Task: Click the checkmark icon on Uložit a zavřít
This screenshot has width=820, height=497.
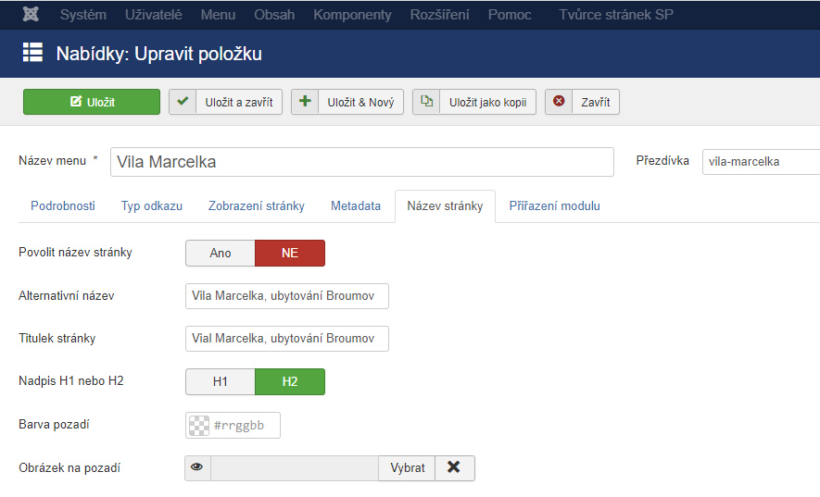Action: pyautogui.click(x=183, y=102)
